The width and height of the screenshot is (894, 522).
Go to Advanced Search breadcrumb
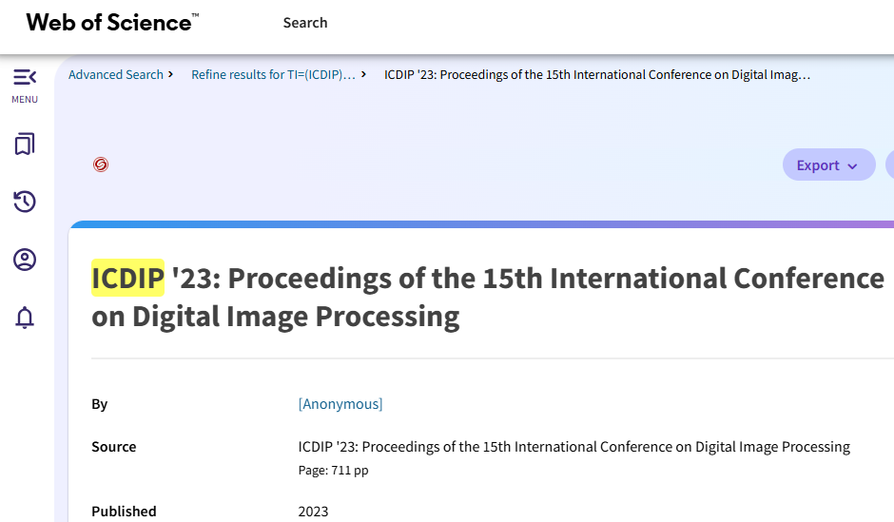(x=116, y=75)
